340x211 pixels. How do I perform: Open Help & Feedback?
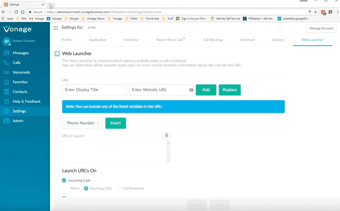click(x=6, y=102)
